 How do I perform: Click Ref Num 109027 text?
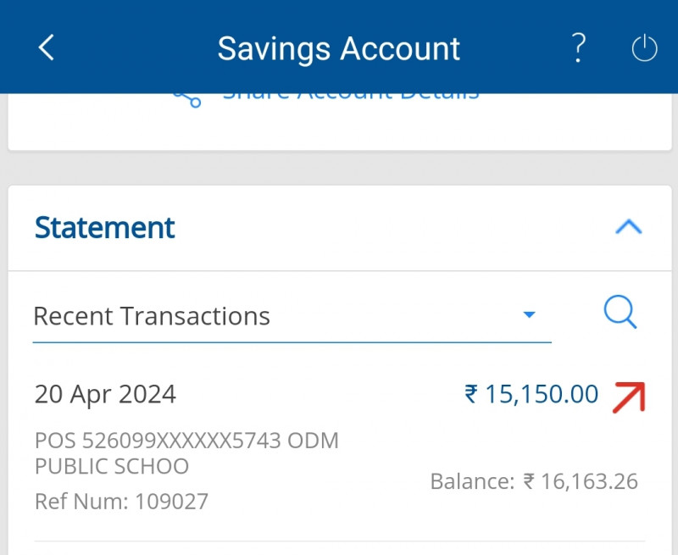click(121, 501)
